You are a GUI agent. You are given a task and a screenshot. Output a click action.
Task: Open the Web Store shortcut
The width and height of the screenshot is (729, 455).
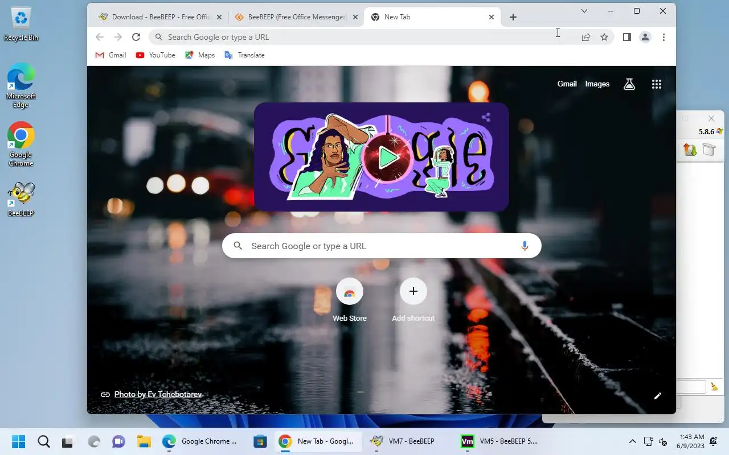point(350,300)
